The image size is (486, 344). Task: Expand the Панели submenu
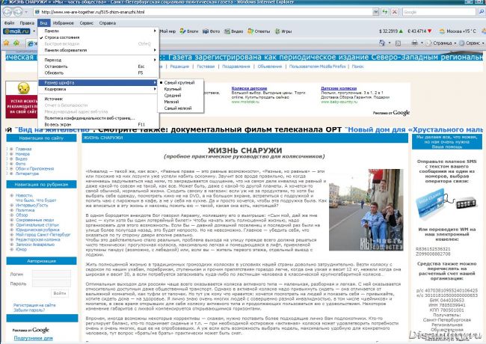pyautogui.click(x=99, y=31)
